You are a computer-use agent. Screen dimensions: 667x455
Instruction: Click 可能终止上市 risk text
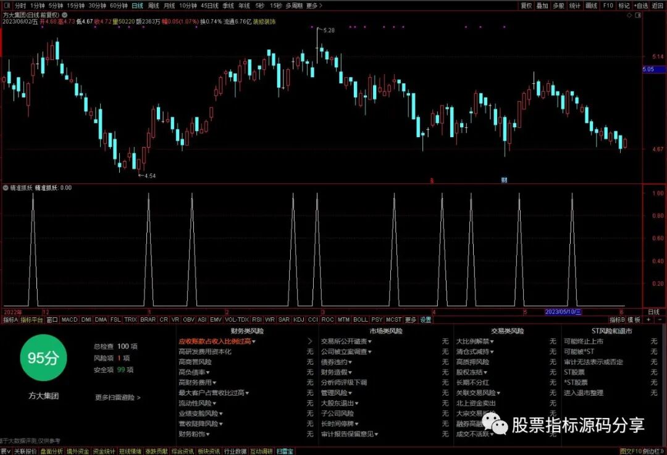pyautogui.click(x=583, y=341)
